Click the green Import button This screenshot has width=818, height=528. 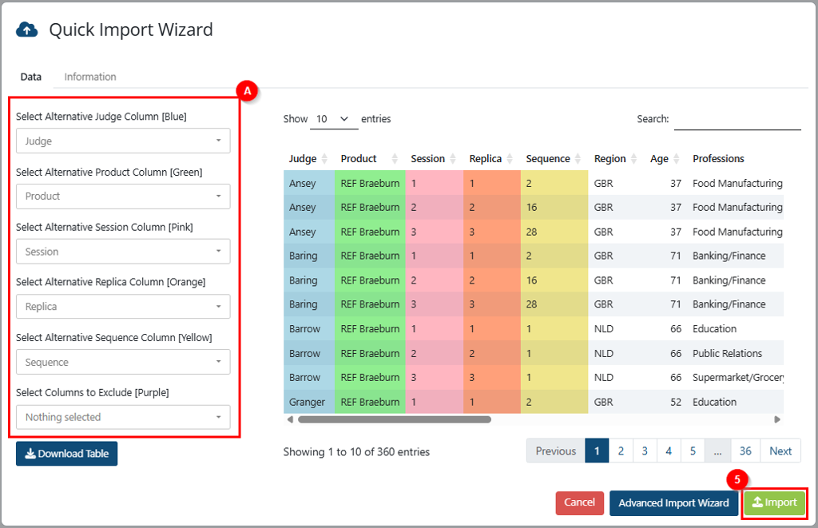tap(774, 503)
